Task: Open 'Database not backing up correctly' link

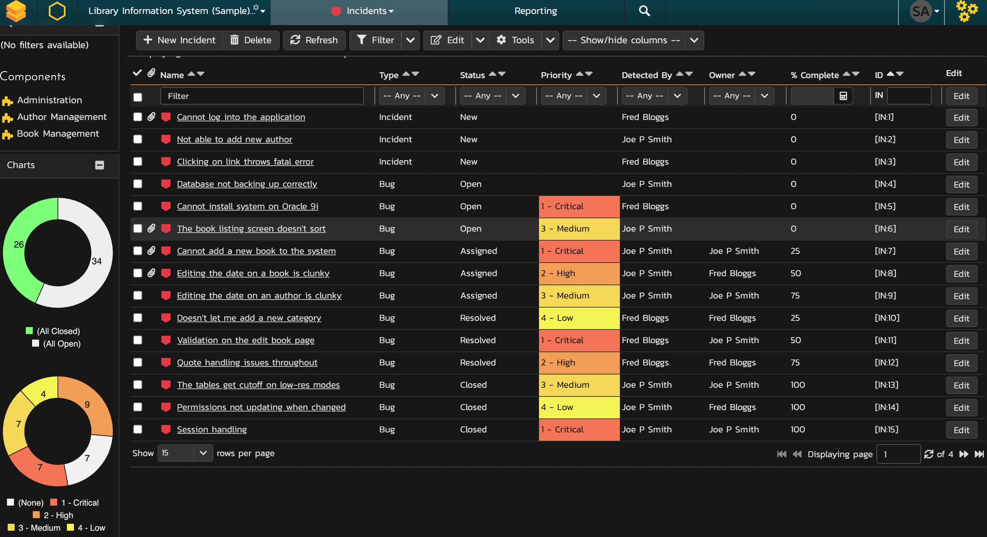Action: (x=247, y=184)
